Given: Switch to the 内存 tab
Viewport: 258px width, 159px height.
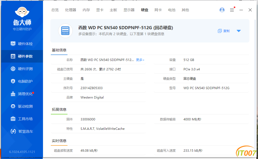Looking at the screenshot, I should pyautogui.click(x=86, y=10).
